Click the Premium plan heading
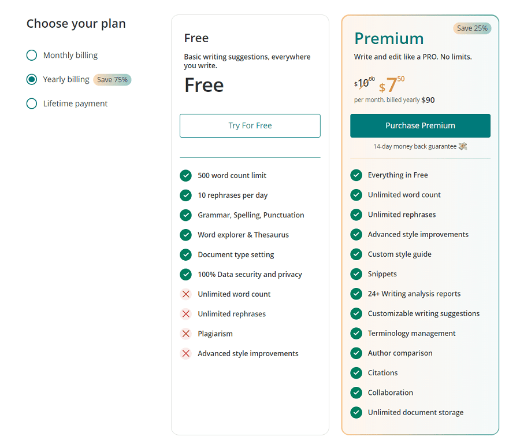The image size is (520, 440). 389,39
